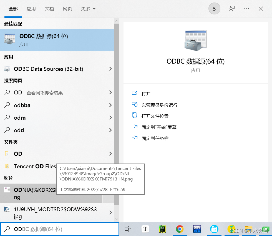
Task: Launch PyCharm from the taskbar
Action: tap(163, 229)
